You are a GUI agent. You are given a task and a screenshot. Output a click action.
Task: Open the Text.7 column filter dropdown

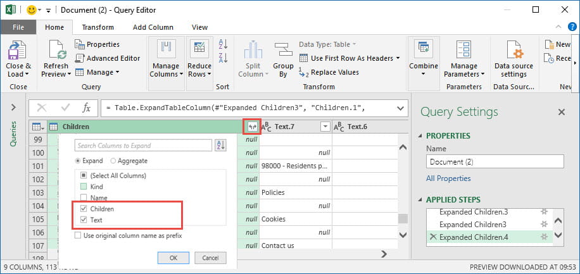(x=325, y=127)
